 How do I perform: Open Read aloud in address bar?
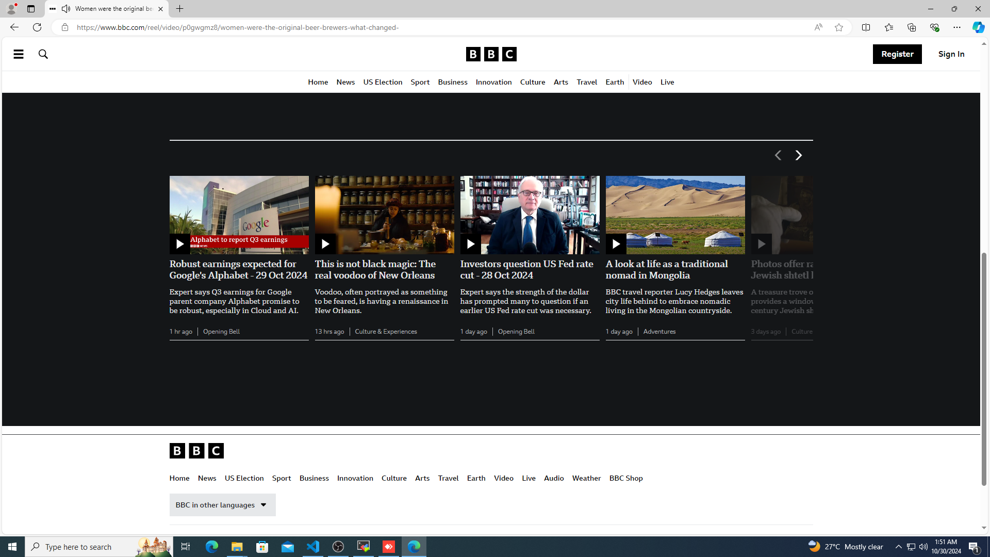pyautogui.click(x=818, y=27)
